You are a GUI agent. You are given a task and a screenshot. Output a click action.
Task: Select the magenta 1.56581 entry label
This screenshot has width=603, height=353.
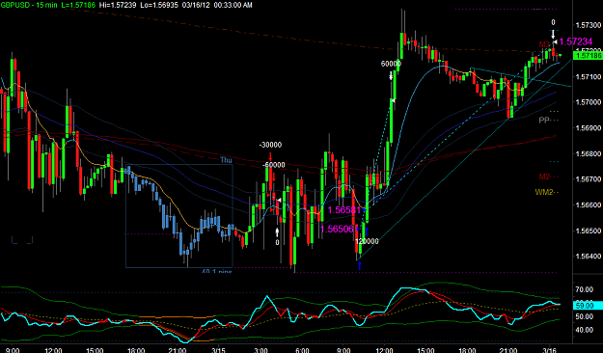click(x=344, y=210)
